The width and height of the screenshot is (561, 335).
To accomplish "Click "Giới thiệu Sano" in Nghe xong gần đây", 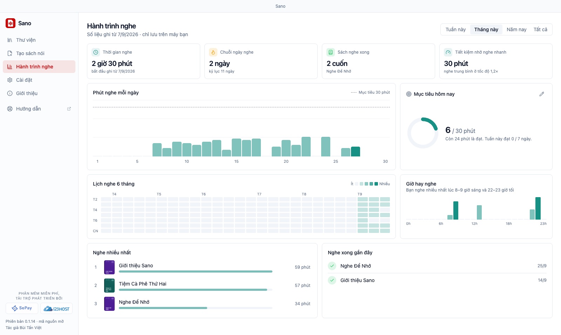I will click(x=357, y=280).
